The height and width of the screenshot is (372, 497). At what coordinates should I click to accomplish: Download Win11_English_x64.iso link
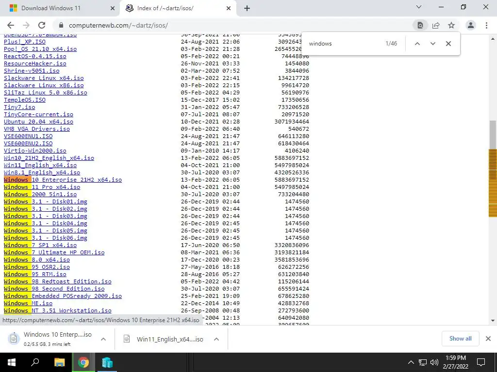(x=40, y=165)
